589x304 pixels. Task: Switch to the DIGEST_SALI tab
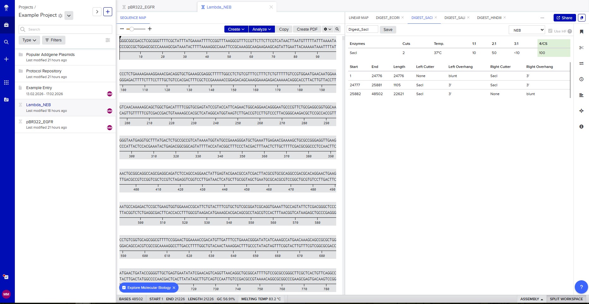pyautogui.click(x=455, y=18)
